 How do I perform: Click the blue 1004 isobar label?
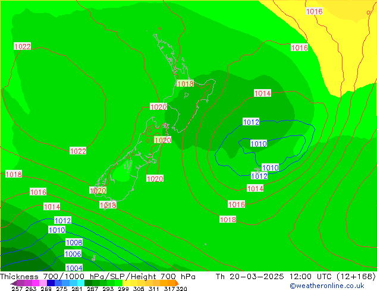[x=74, y=268]
